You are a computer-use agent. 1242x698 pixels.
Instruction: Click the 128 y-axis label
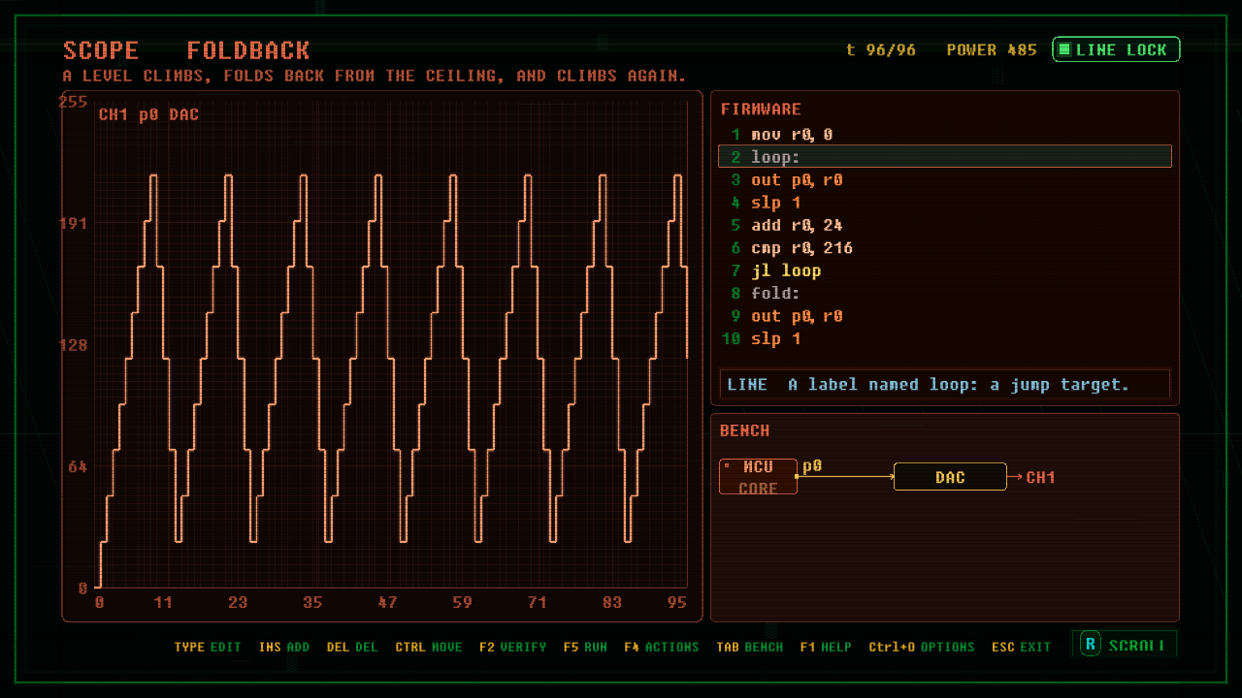point(73,345)
